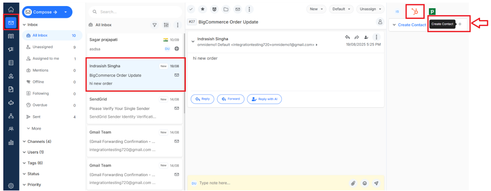Viewport: 491px width, 191px height.
Task: Star the BigCommerce Order Update conversation
Action: [x=203, y=9]
